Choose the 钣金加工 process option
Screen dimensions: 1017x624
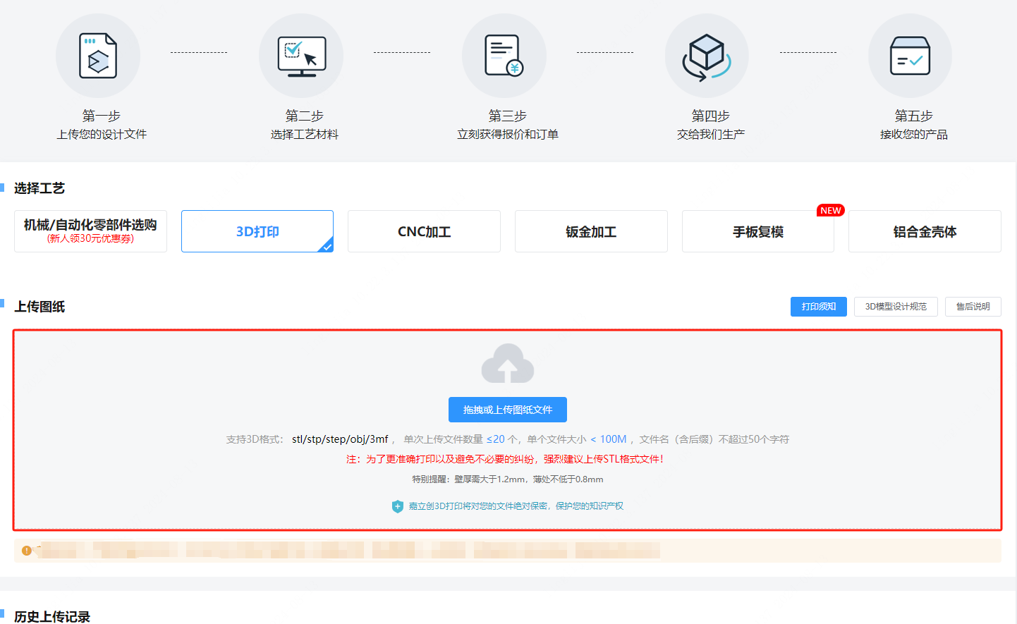[591, 231]
